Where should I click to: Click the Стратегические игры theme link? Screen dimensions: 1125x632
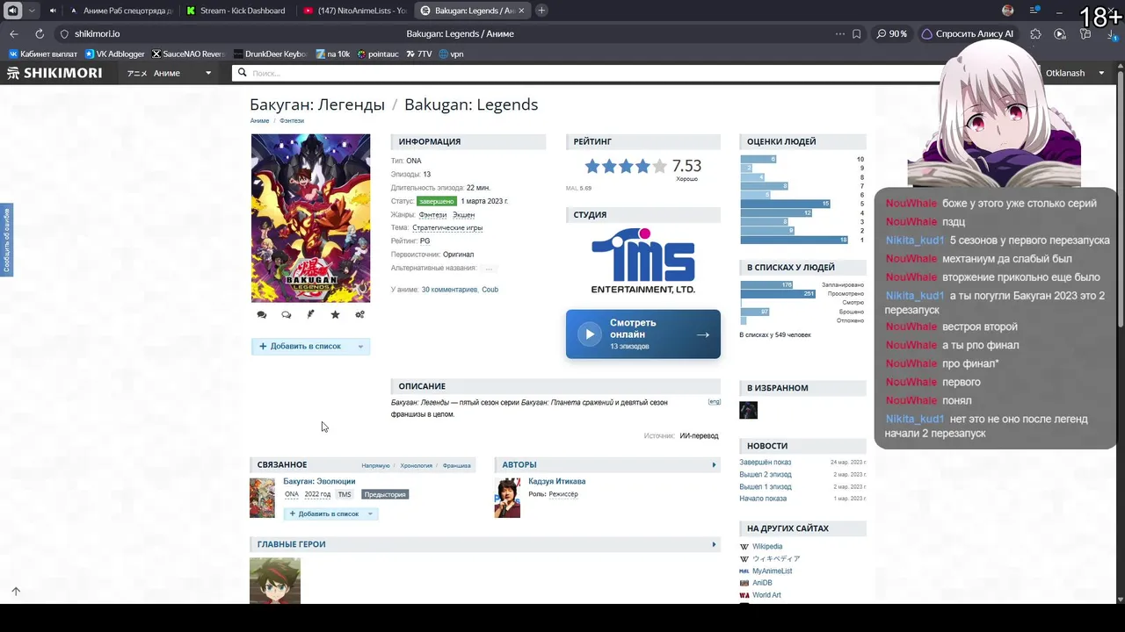click(x=447, y=227)
